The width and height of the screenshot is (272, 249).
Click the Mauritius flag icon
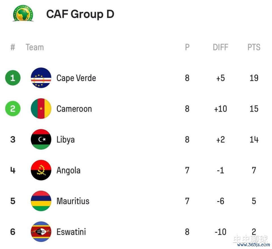click(x=41, y=201)
